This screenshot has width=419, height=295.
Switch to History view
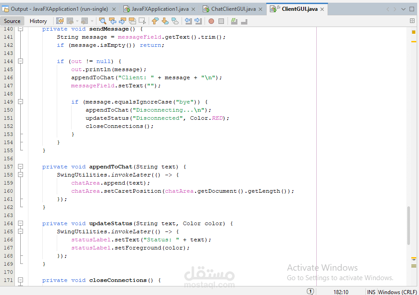(x=38, y=21)
